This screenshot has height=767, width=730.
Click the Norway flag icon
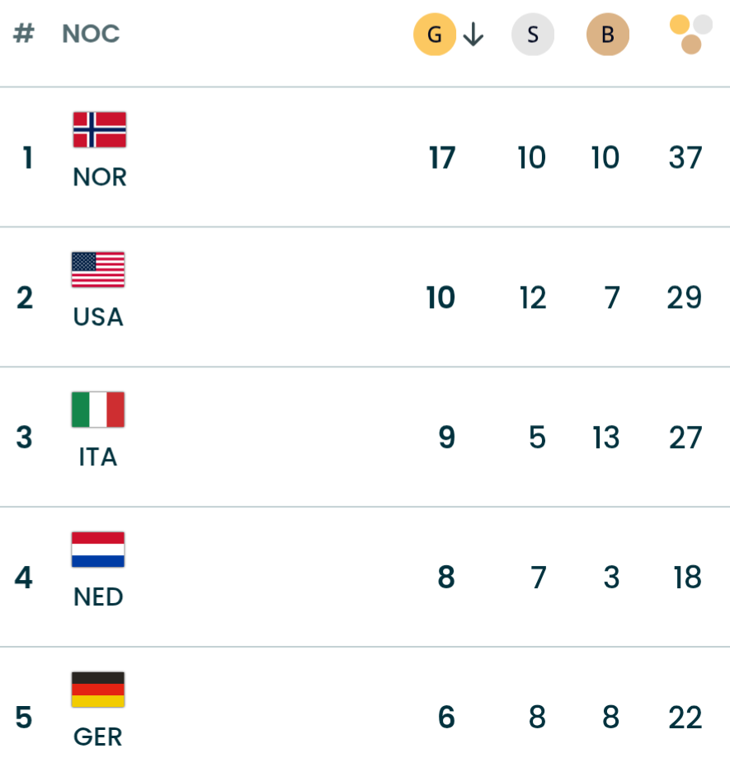point(99,130)
